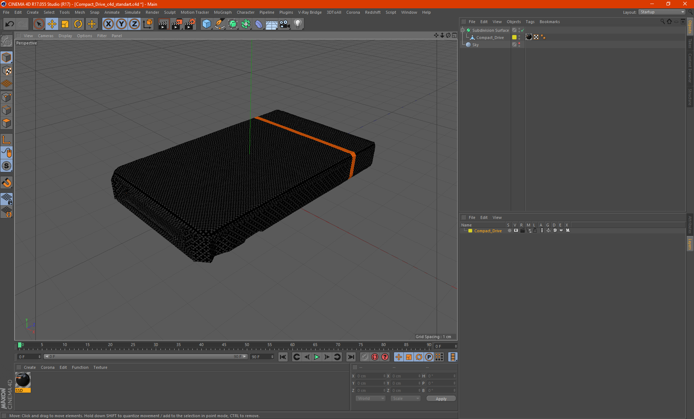Open the MoGraph menu

223,12
